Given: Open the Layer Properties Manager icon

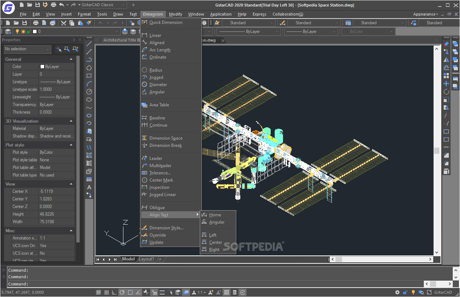Looking at the screenshot, I should pos(8,31).
